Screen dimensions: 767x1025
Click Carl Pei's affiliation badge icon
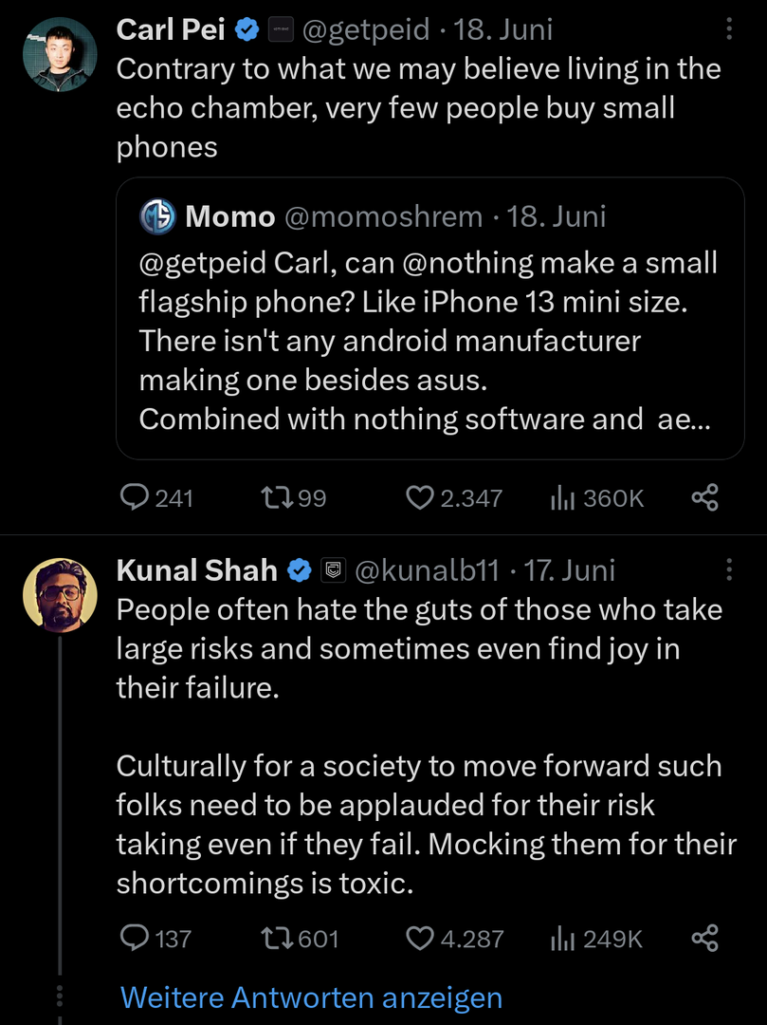[x=280, y=29]
